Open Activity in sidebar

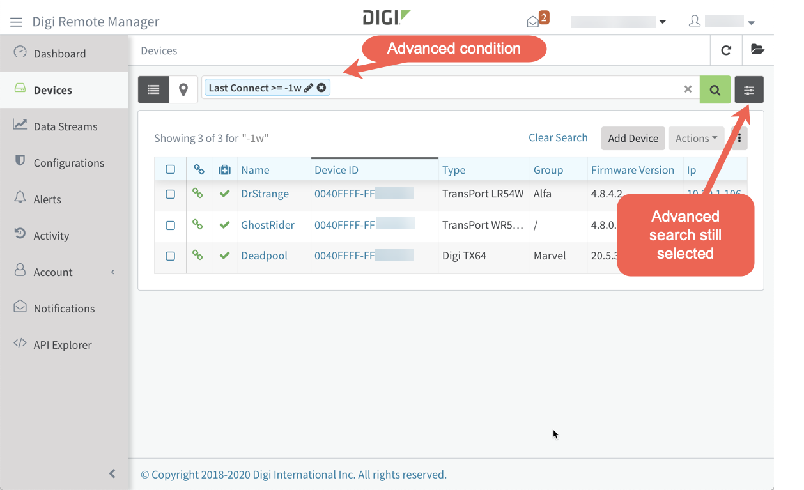coord(64,235)
